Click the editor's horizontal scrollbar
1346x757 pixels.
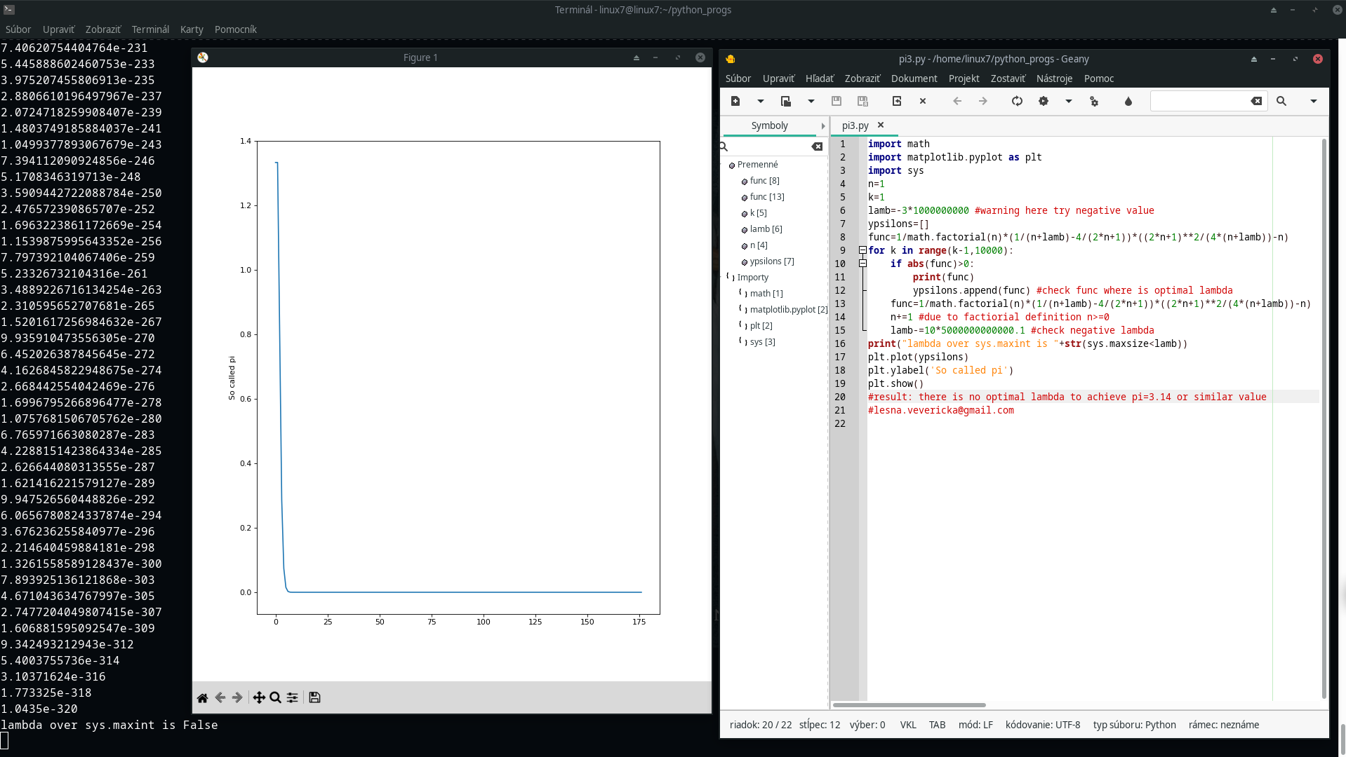click(909, 705)
